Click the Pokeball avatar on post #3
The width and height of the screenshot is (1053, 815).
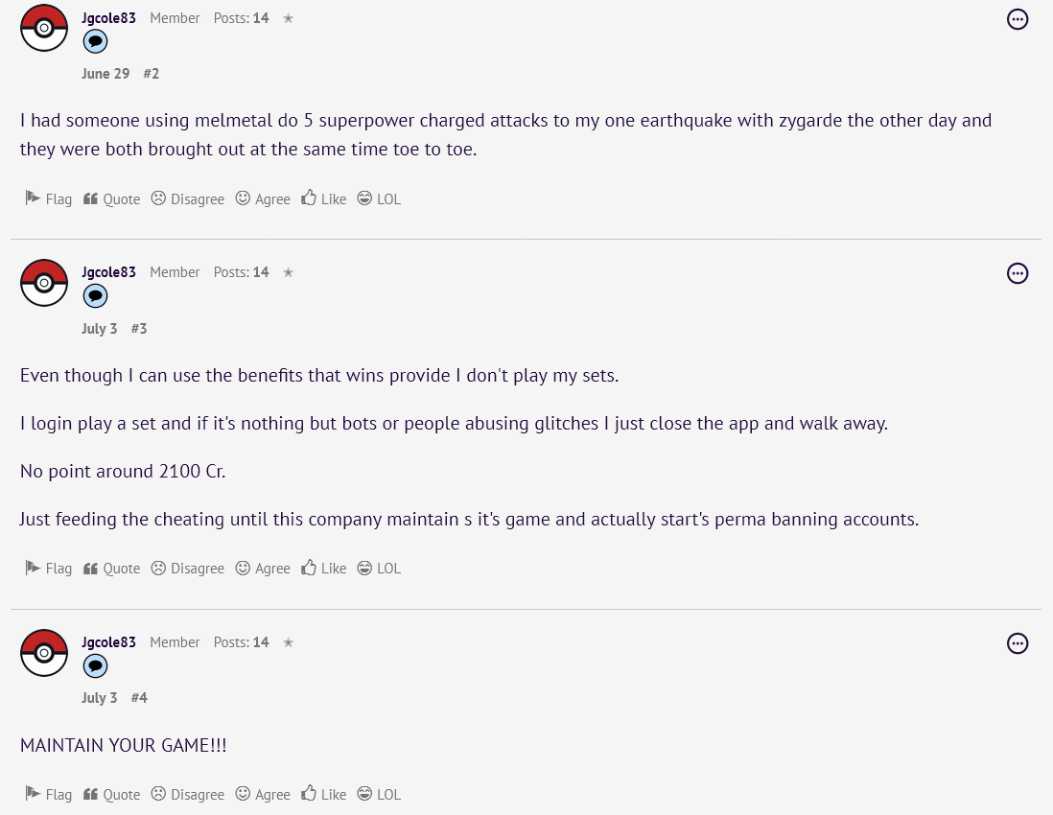coord(44,282)
